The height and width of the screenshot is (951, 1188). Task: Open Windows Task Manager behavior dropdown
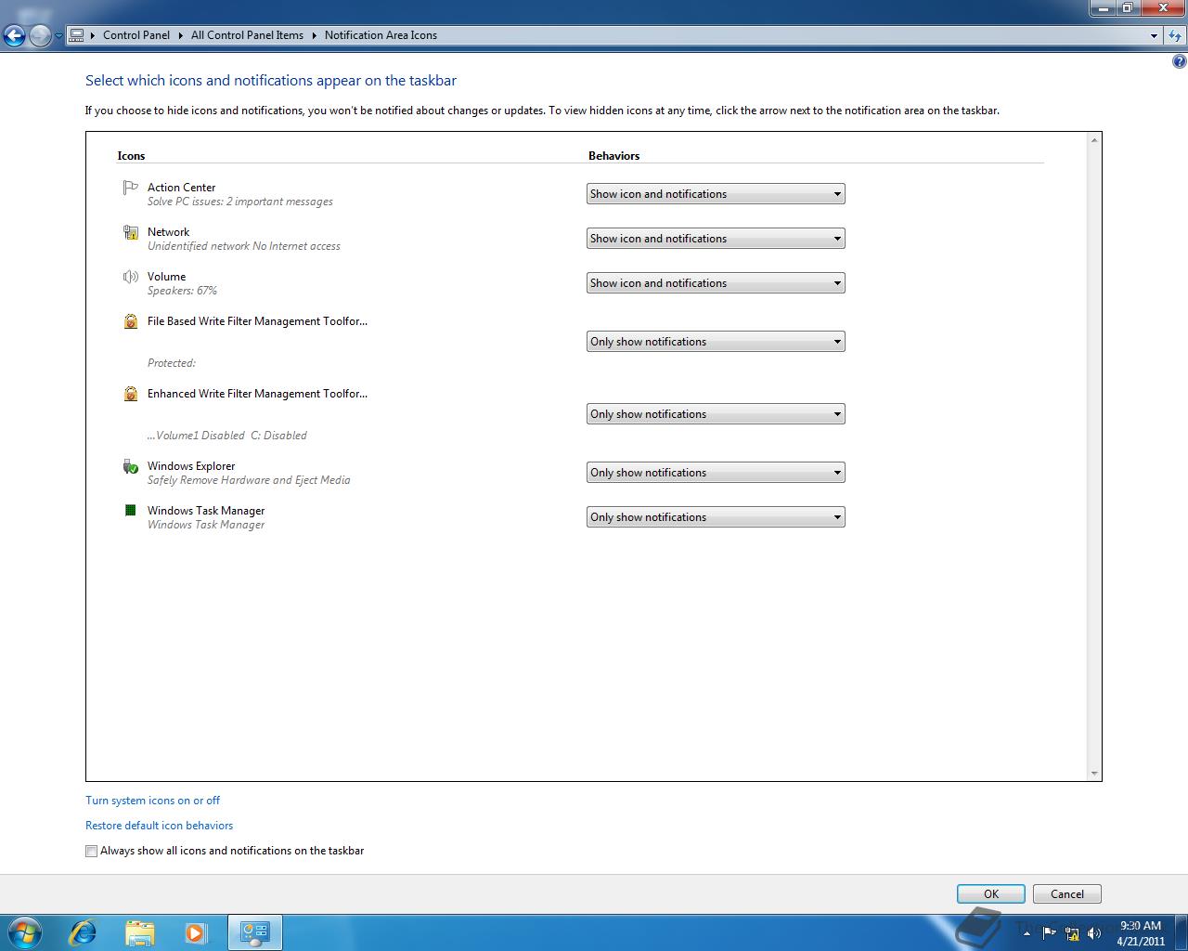click(x=716, y=517)
